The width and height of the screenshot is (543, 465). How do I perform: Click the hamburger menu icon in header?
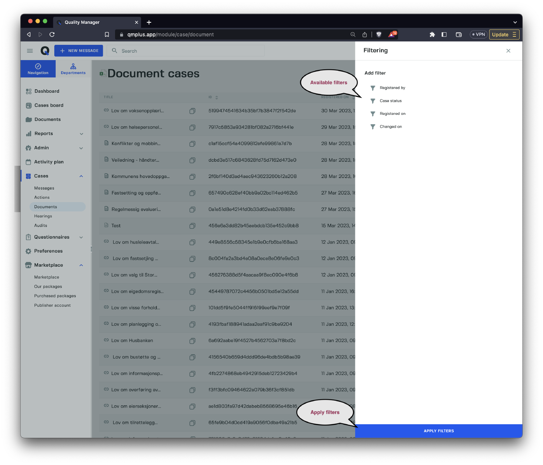pyautogui.click(x=30, y=51)
